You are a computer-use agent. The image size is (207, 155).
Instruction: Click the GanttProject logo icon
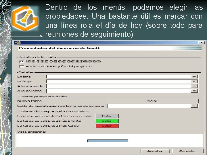point(25,18)
